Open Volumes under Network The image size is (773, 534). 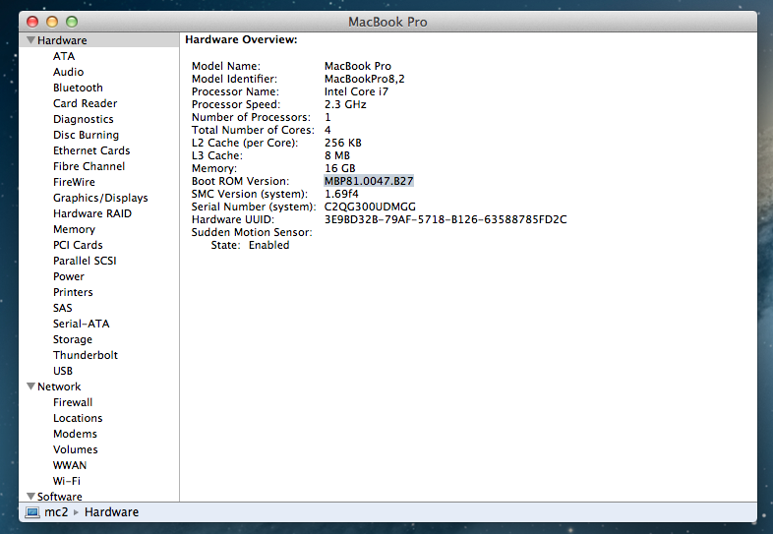(x=76, y=449)
